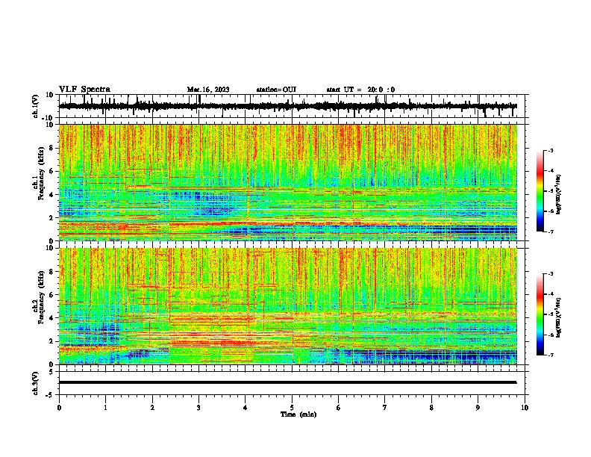
Task: Click time axis tick label "6"
Action: coord(339,408)
